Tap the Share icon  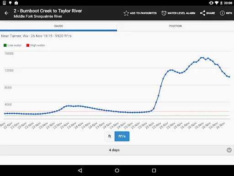tap(202, 13)
